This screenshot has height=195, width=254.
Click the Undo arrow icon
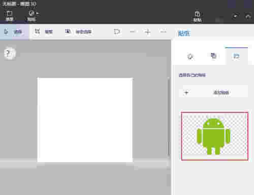[235, 16]
